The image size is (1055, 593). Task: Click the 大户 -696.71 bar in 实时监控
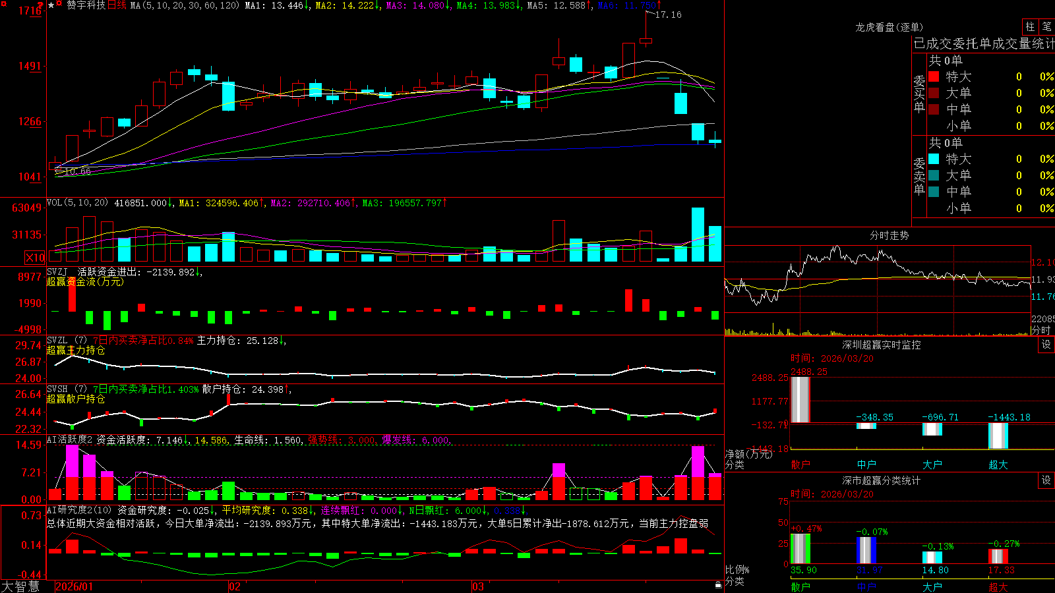point(932,429)
